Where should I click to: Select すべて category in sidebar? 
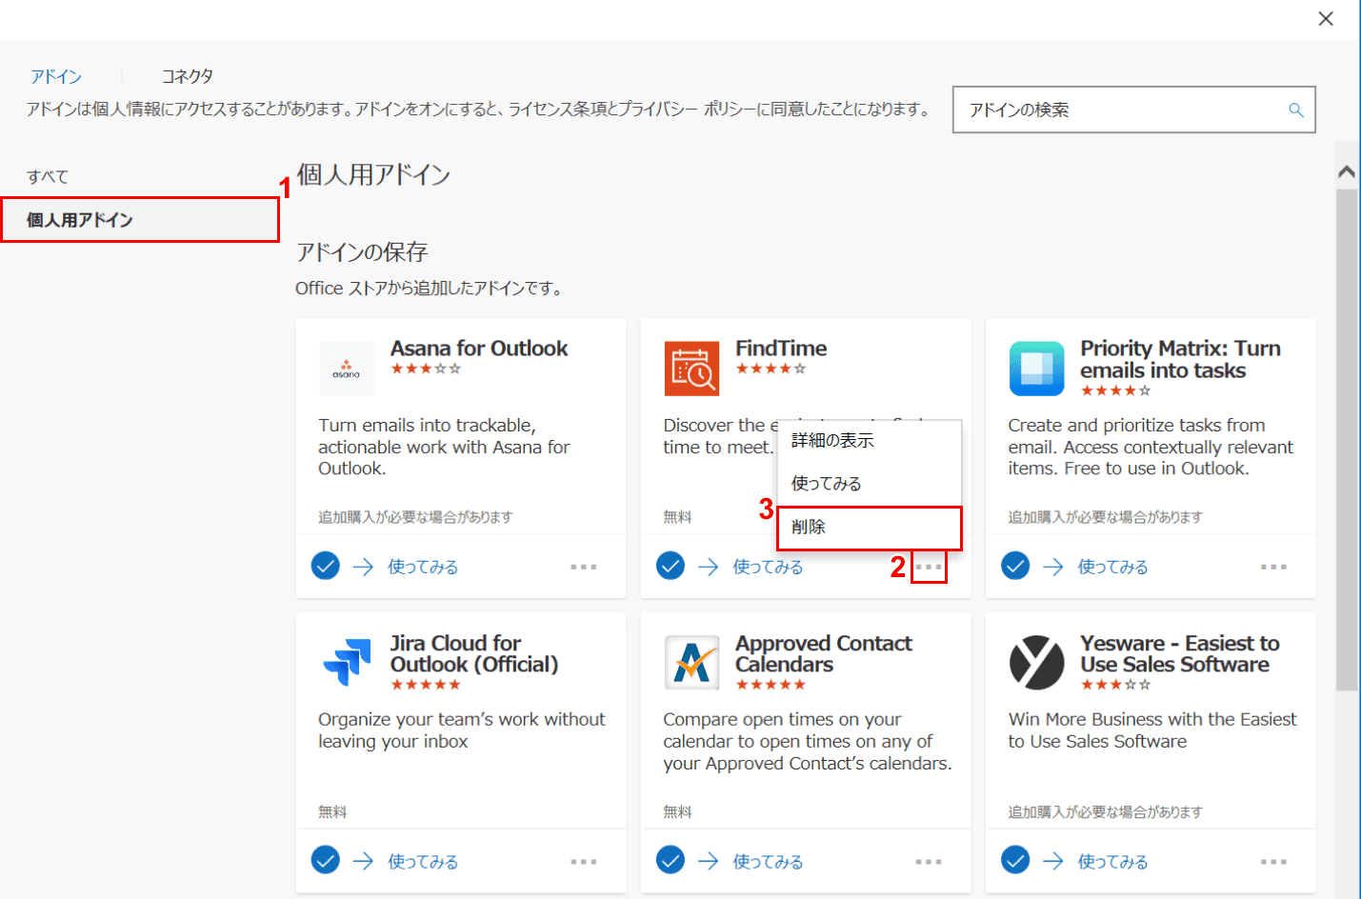(x=48, y=177)
